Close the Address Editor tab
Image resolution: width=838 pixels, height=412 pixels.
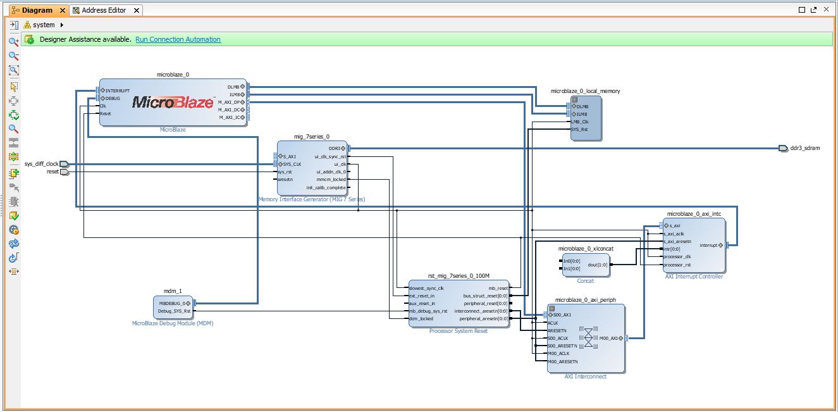point(136,10)
